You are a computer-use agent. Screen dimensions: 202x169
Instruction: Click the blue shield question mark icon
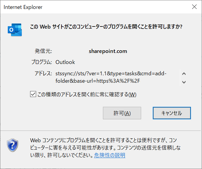(x=12, y=145)
